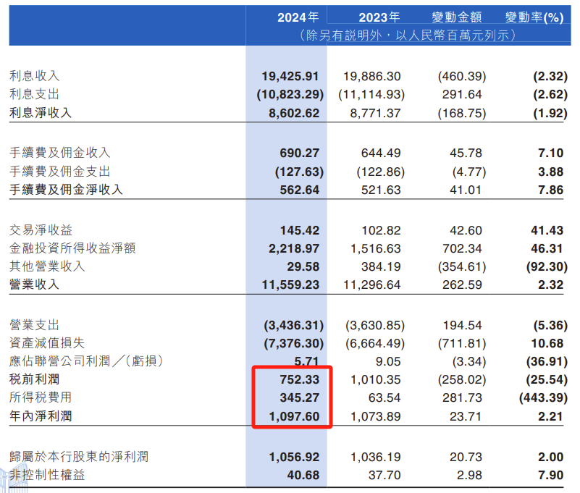Click investment gain value 2,218.97
The image size is (580, 493).
294,248
